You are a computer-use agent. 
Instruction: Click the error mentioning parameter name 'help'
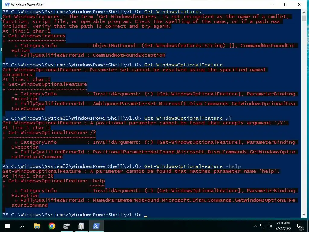point(141,171)
